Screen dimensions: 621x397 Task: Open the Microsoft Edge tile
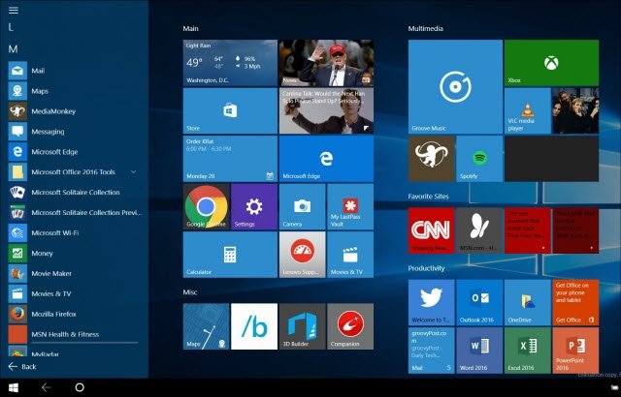(x=326, y=158)
